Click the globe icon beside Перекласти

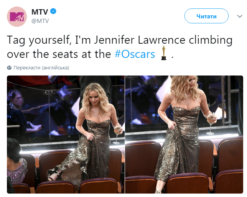(9, 68)
